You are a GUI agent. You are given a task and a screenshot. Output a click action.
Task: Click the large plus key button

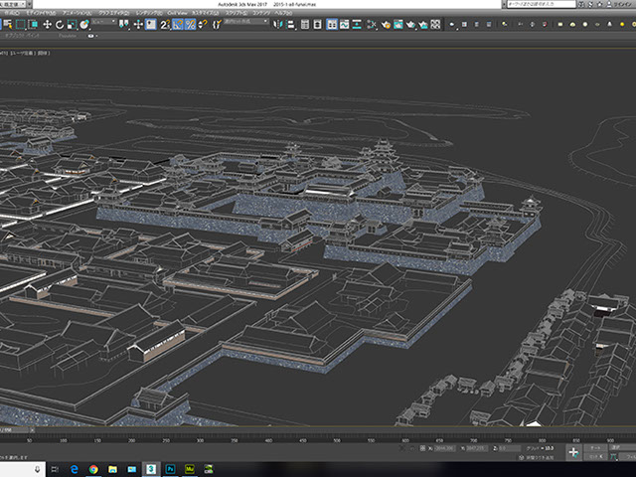[x=573, y=452]
